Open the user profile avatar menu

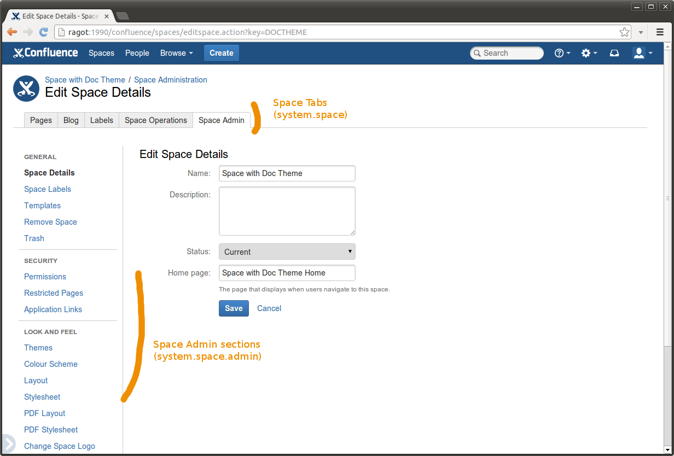click(642, 53)
